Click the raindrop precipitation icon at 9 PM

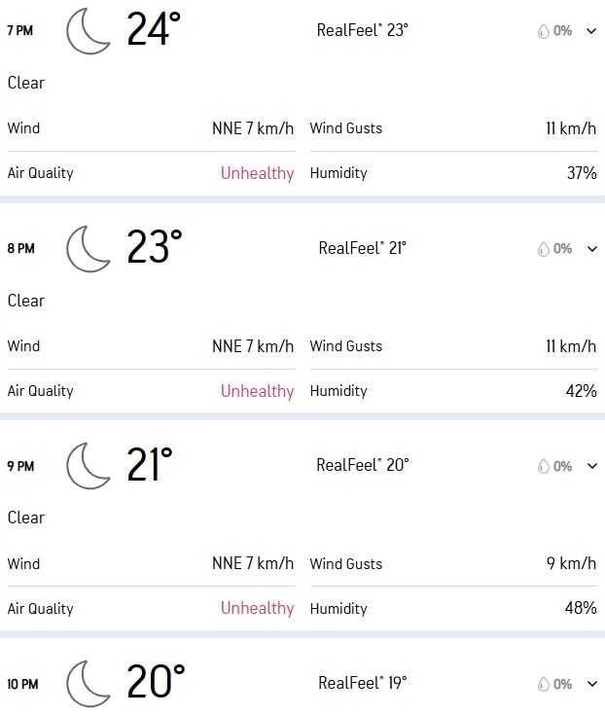coord(544,467)
